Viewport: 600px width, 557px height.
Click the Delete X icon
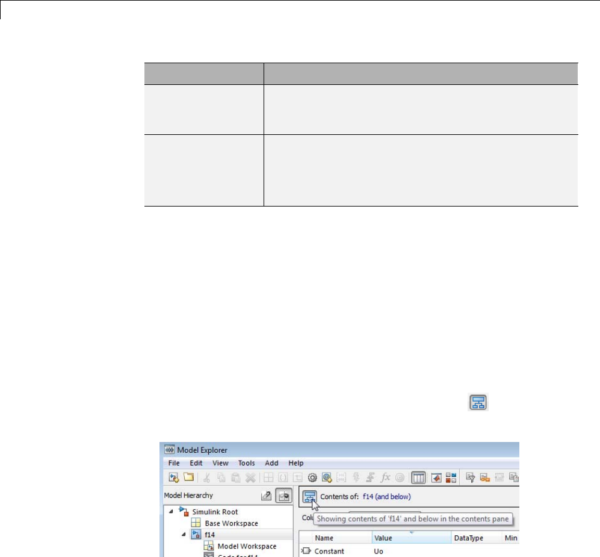[250, 478]
